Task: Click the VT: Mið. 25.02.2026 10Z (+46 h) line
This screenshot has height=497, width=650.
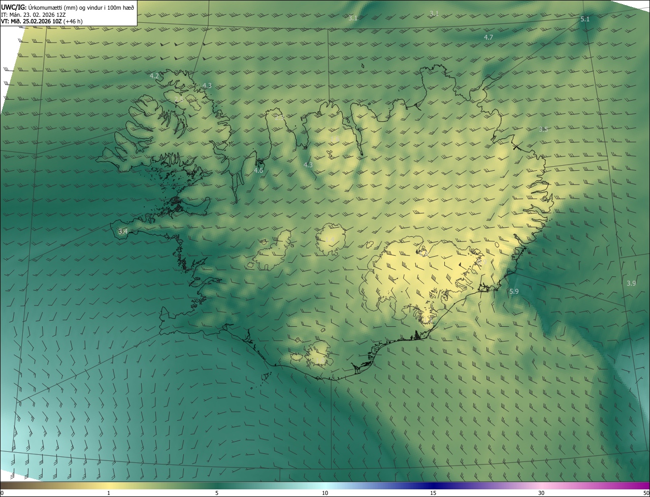Action: [42, 21]
